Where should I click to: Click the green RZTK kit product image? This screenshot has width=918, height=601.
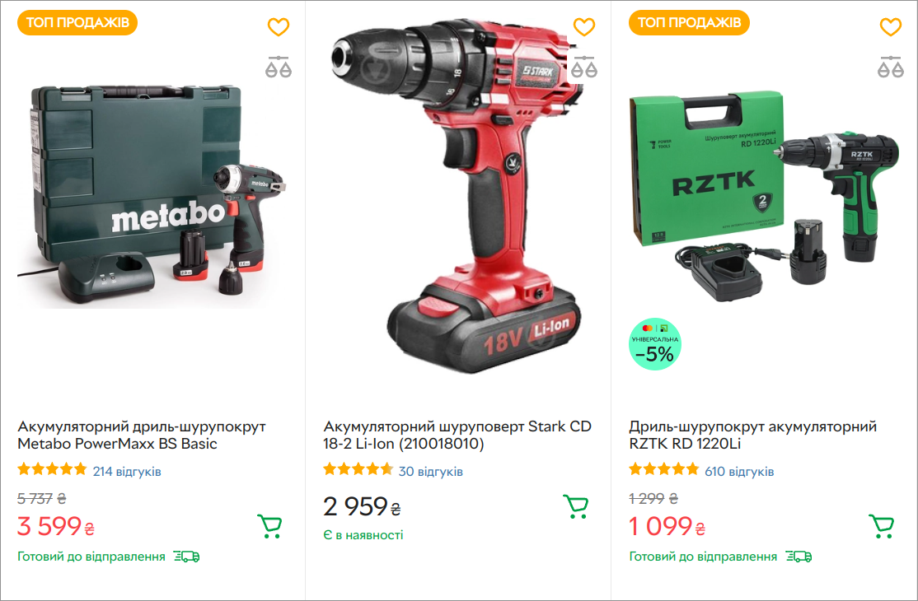pos(764,197)
